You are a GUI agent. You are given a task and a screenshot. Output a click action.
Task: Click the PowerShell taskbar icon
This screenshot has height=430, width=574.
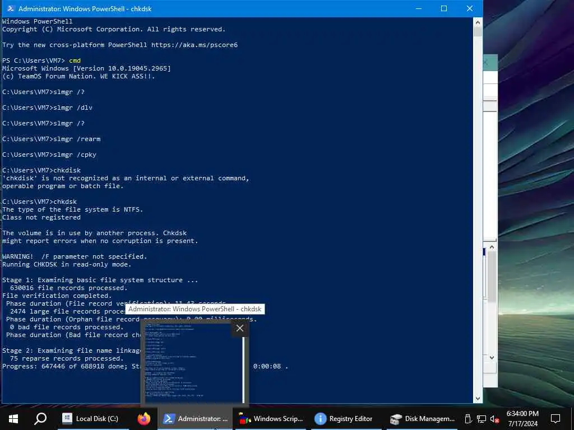(x=168, y=419)
